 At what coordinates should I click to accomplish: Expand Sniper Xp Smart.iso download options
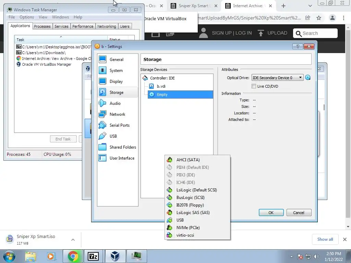click(x=73, y=240)
